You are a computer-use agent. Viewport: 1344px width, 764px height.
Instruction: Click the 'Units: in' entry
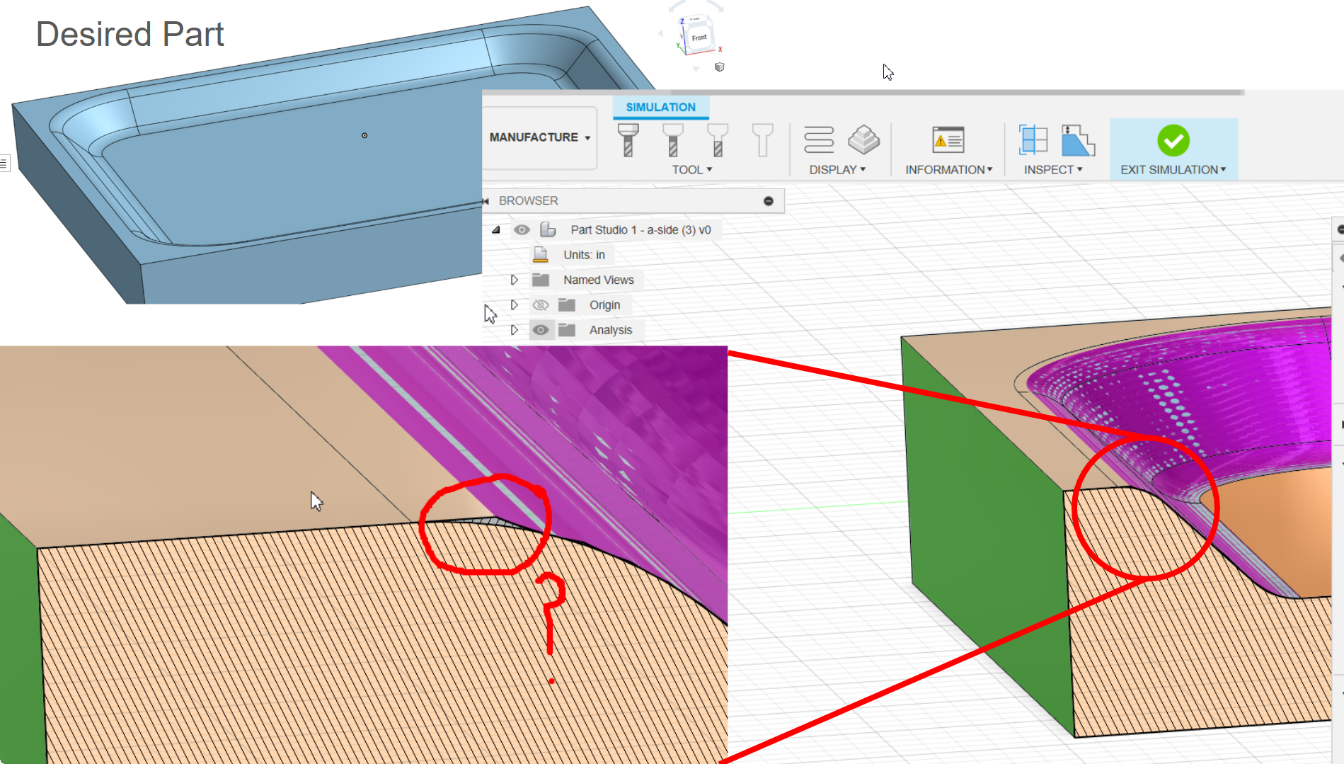pyautogui.click(x=584, y=255)
